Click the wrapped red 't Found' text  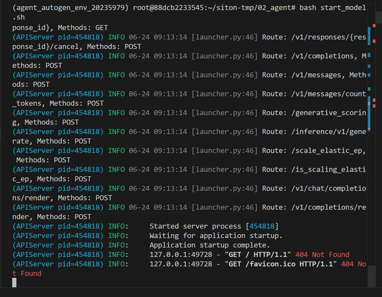(x=27, y=273)
